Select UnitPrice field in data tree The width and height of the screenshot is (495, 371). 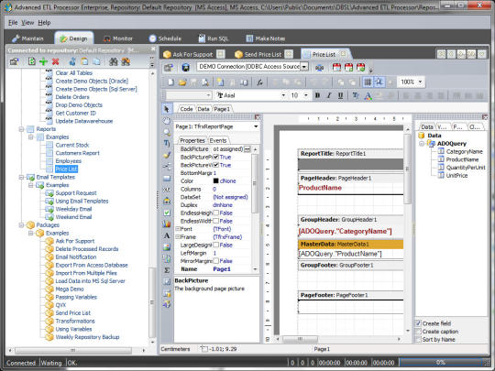tap(456, 175)
